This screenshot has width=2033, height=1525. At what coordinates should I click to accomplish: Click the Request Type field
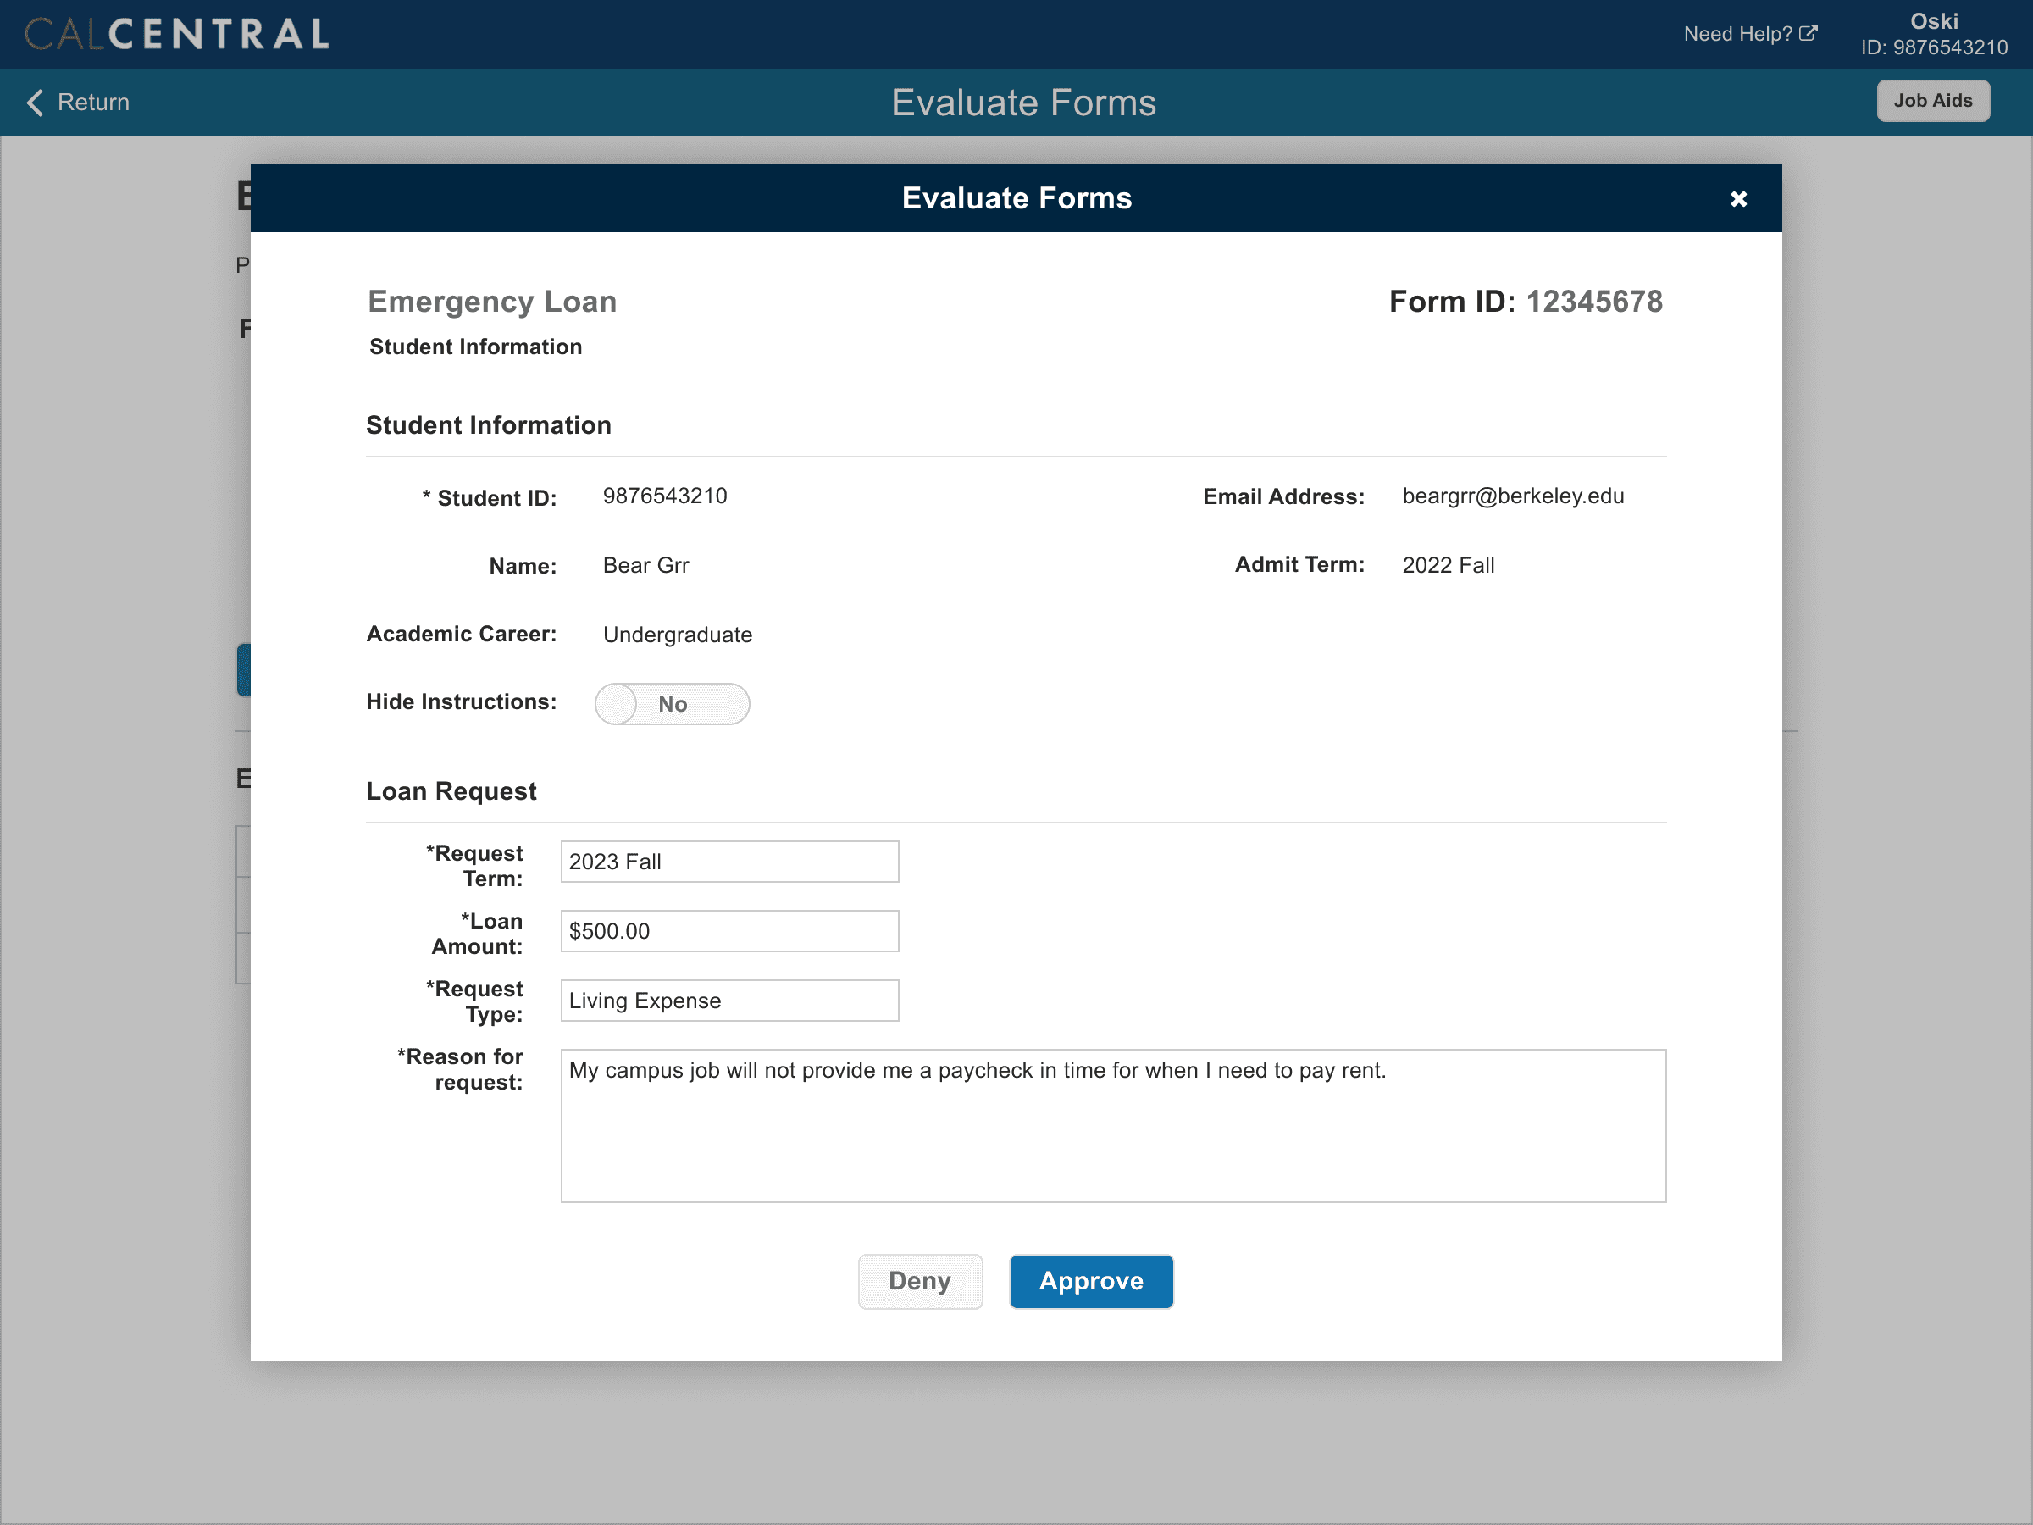click(728, 1000)
